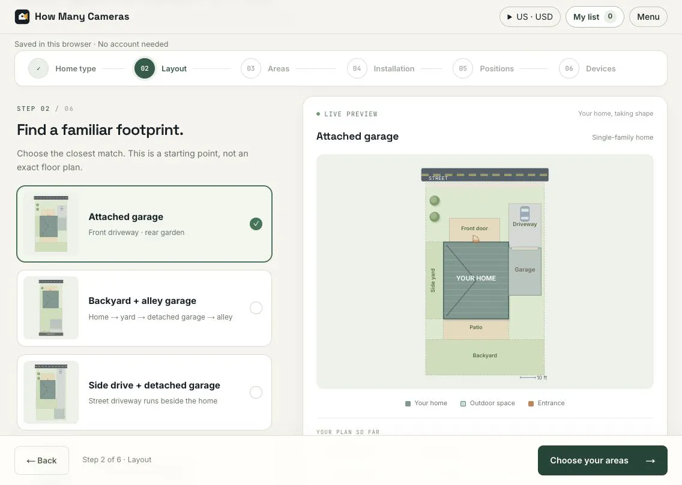682x485 pixels.
Task: Click the 'Find a familiar footprint.' heading
Action: pos(100,130)
